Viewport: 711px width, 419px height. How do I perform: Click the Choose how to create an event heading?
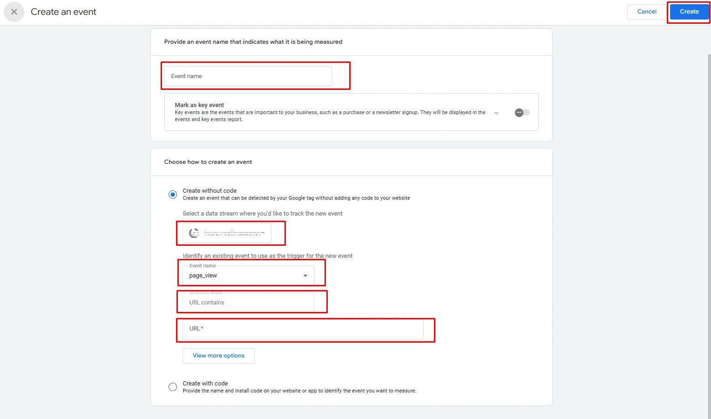[x=208, y=162]
